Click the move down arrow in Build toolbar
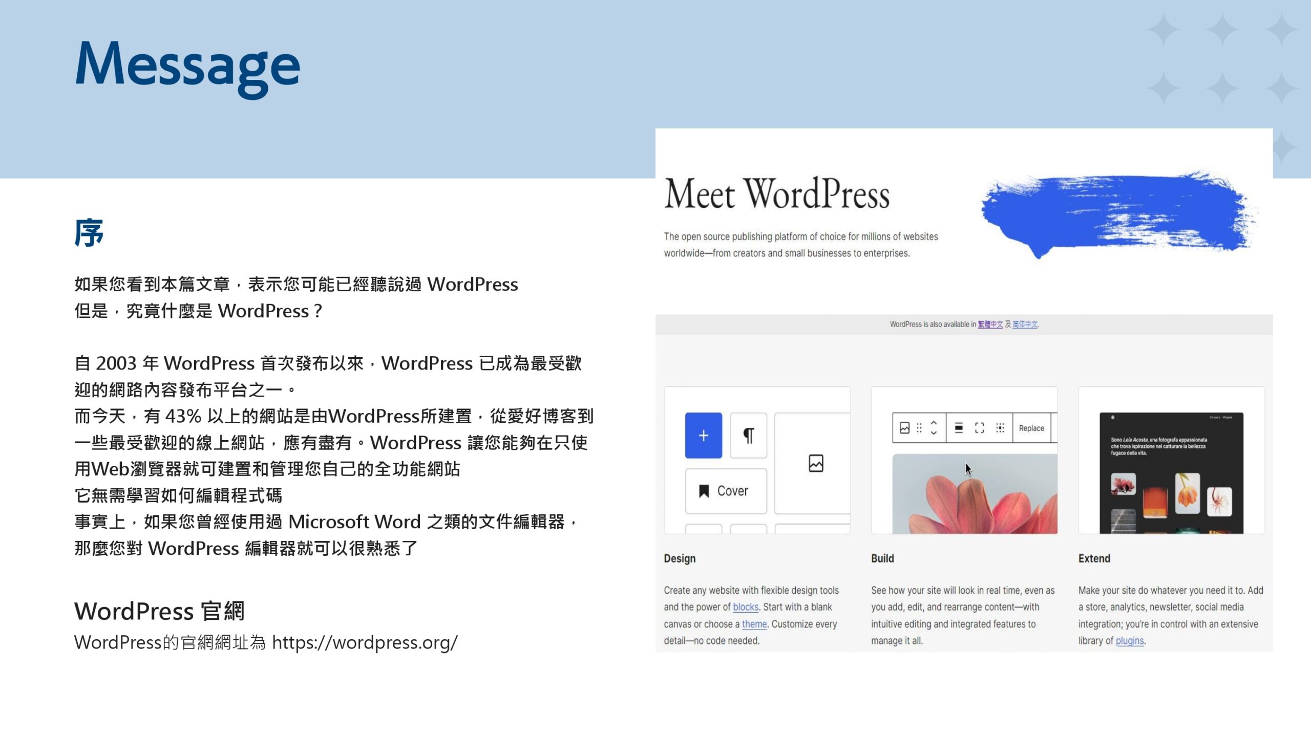 (934, 433)
